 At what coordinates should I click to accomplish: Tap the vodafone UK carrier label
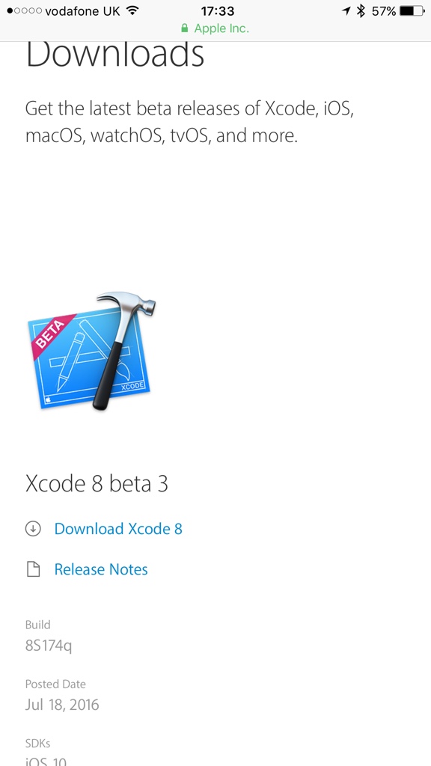point(82,10)
